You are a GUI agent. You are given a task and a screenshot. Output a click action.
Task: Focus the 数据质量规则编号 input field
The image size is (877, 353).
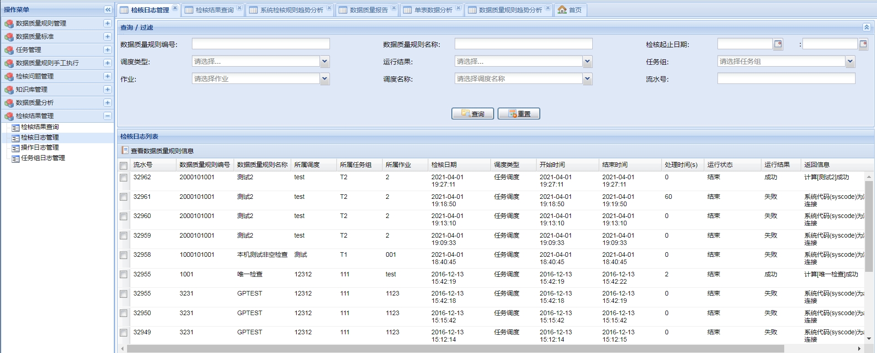pyautogui.click(x=261, y=44)
